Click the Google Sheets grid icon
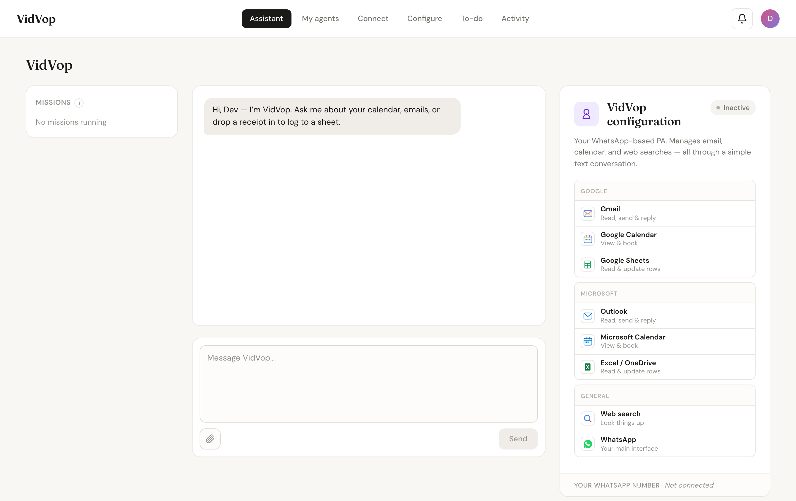This screenshot has width=796, height=501. 587,265
